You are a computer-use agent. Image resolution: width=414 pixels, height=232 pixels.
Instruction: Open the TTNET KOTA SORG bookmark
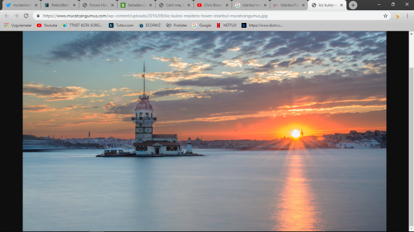pyautogui.click(x=82, y=25)
